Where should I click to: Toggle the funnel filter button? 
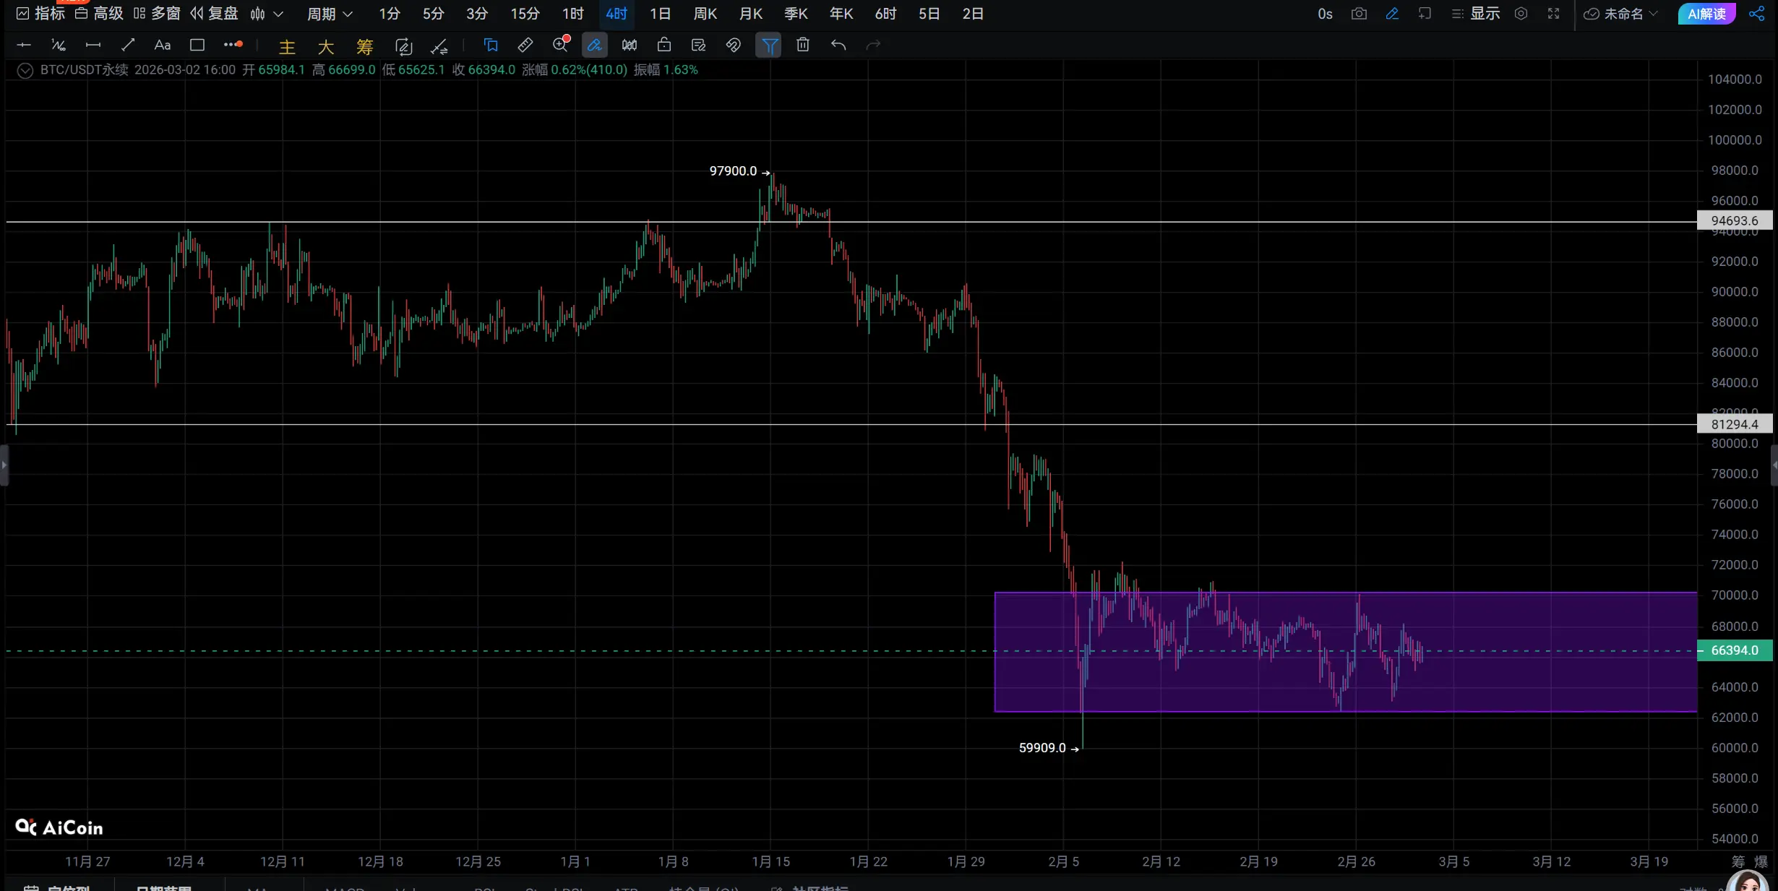pos(769,46)
